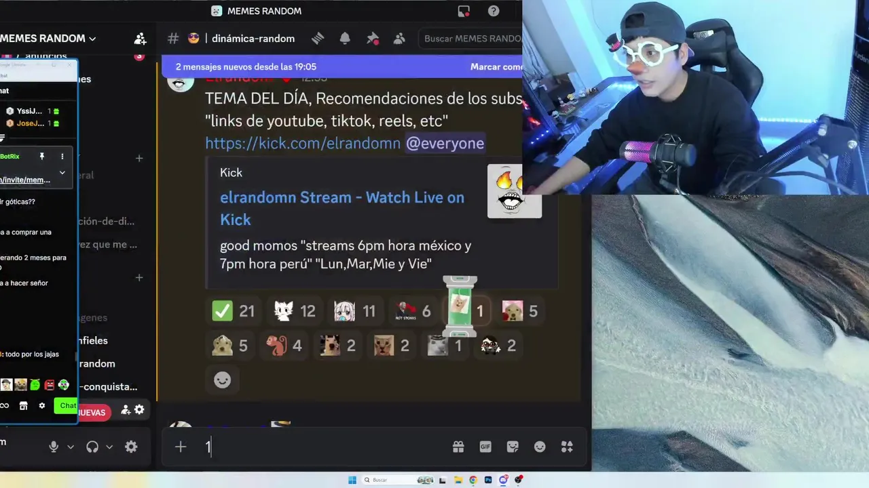869x488 pixels.
Task: Attach a file with the plus icon
Action: [181, 447]
